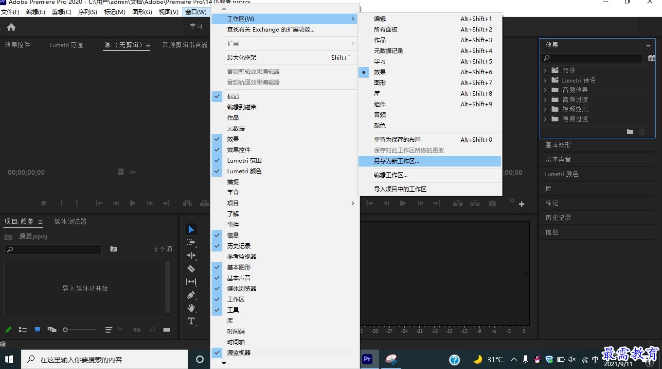Open the 序列(S) menu
The width and height of the screenshot is (662, 369).
point(88,12)
